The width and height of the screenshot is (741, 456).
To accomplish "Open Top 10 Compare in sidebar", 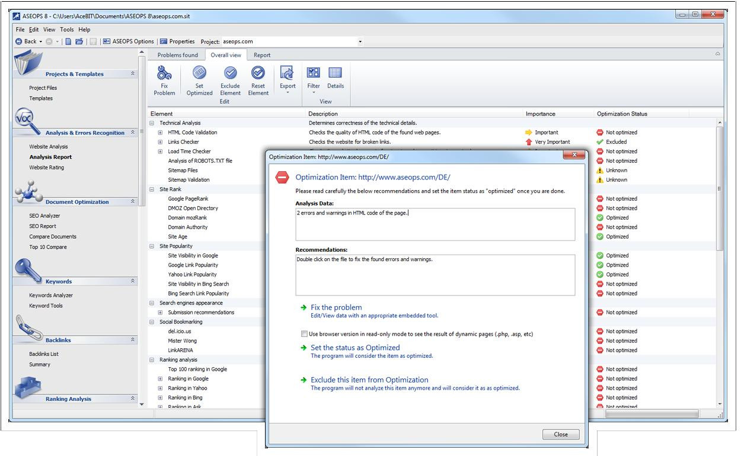I will [x=48, y=248].
